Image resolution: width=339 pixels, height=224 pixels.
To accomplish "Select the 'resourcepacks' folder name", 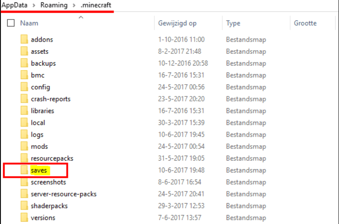I will (x=52, y=158).
